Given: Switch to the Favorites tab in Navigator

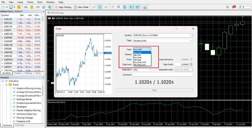Looking at the screenshot, I should pos(20,125).
